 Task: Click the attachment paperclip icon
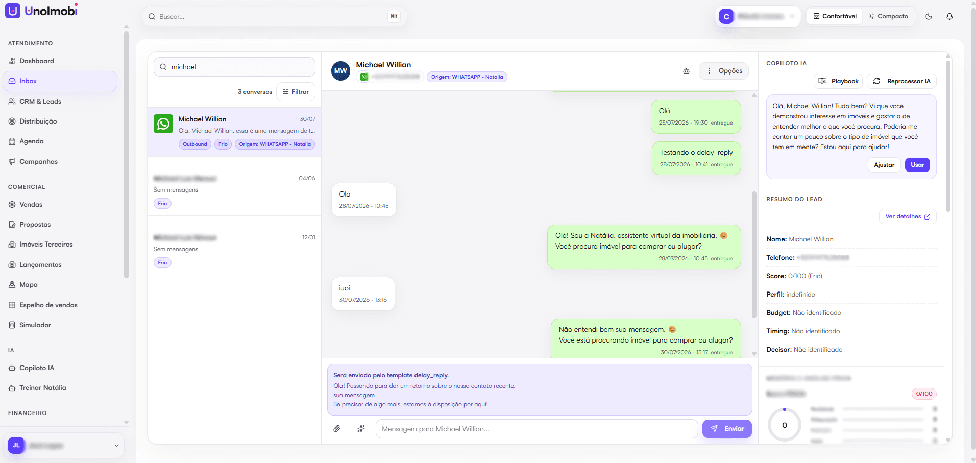click(x=337, y=429)
